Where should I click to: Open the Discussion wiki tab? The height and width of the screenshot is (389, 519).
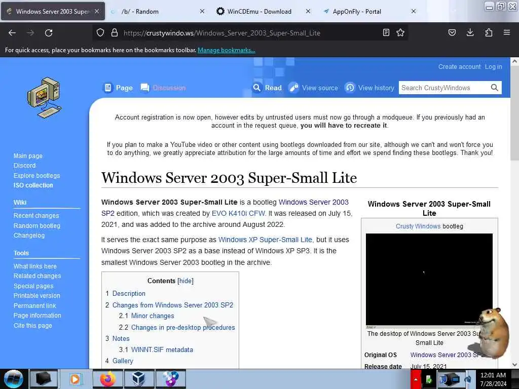[163, 88]
